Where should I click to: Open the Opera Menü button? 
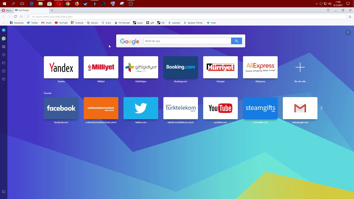point(7,10)
